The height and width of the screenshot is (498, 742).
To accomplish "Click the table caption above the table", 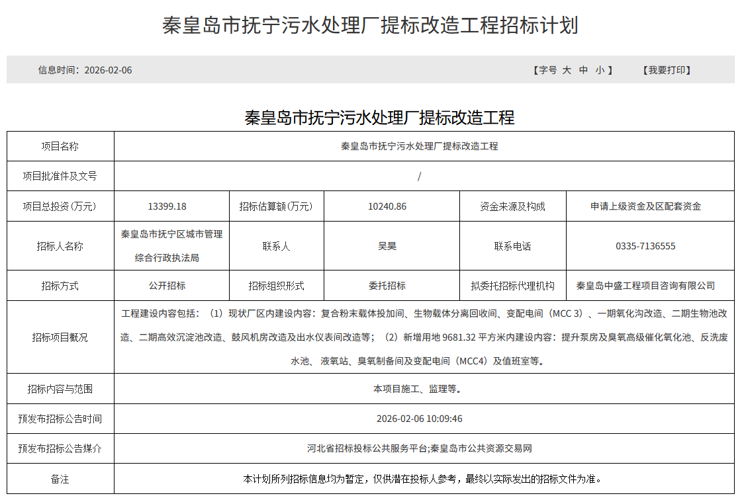I will [x=379, y=118].
